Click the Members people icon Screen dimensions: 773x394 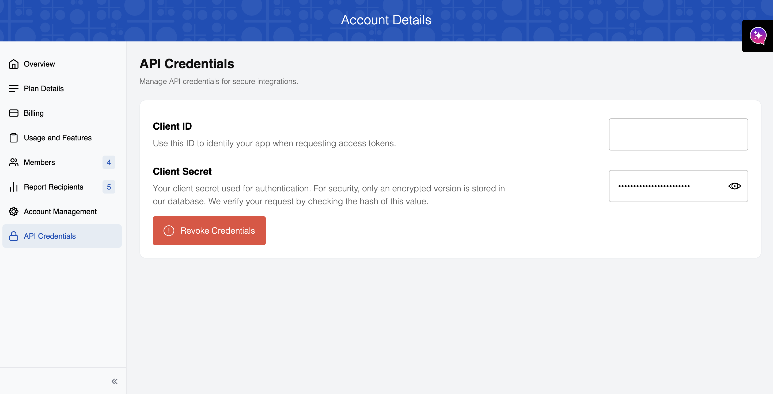point(13,162)
